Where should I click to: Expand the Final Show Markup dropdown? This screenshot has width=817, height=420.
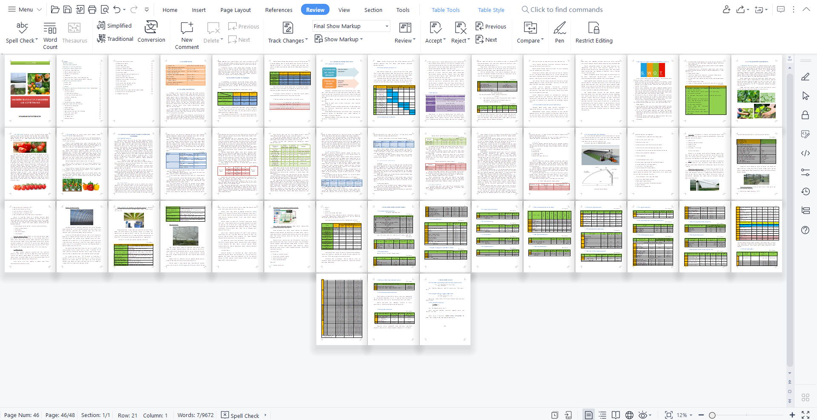click(387, 26)
